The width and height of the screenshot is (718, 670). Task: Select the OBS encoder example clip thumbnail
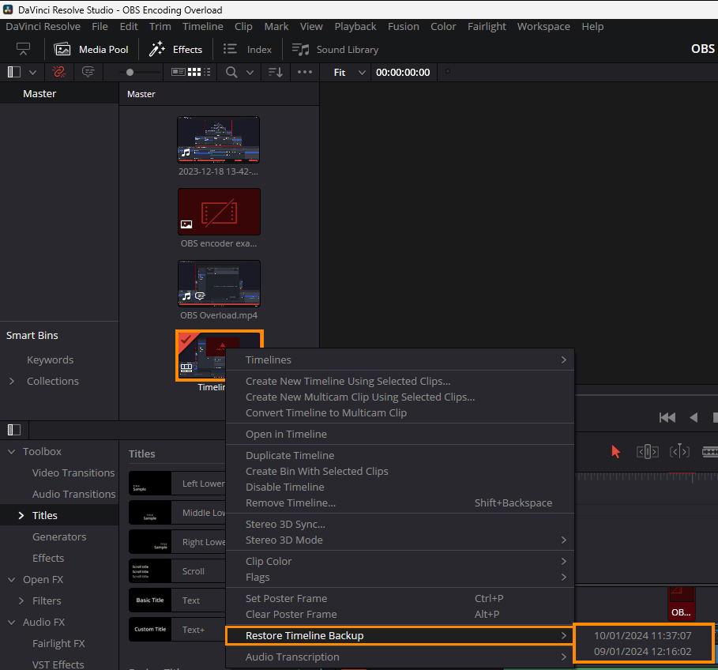[219, 212]
